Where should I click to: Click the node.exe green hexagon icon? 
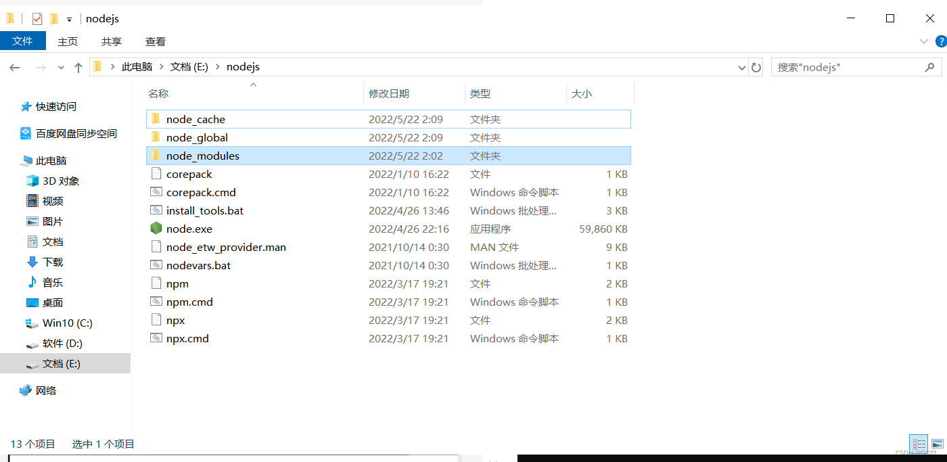[x=156, y=229]
